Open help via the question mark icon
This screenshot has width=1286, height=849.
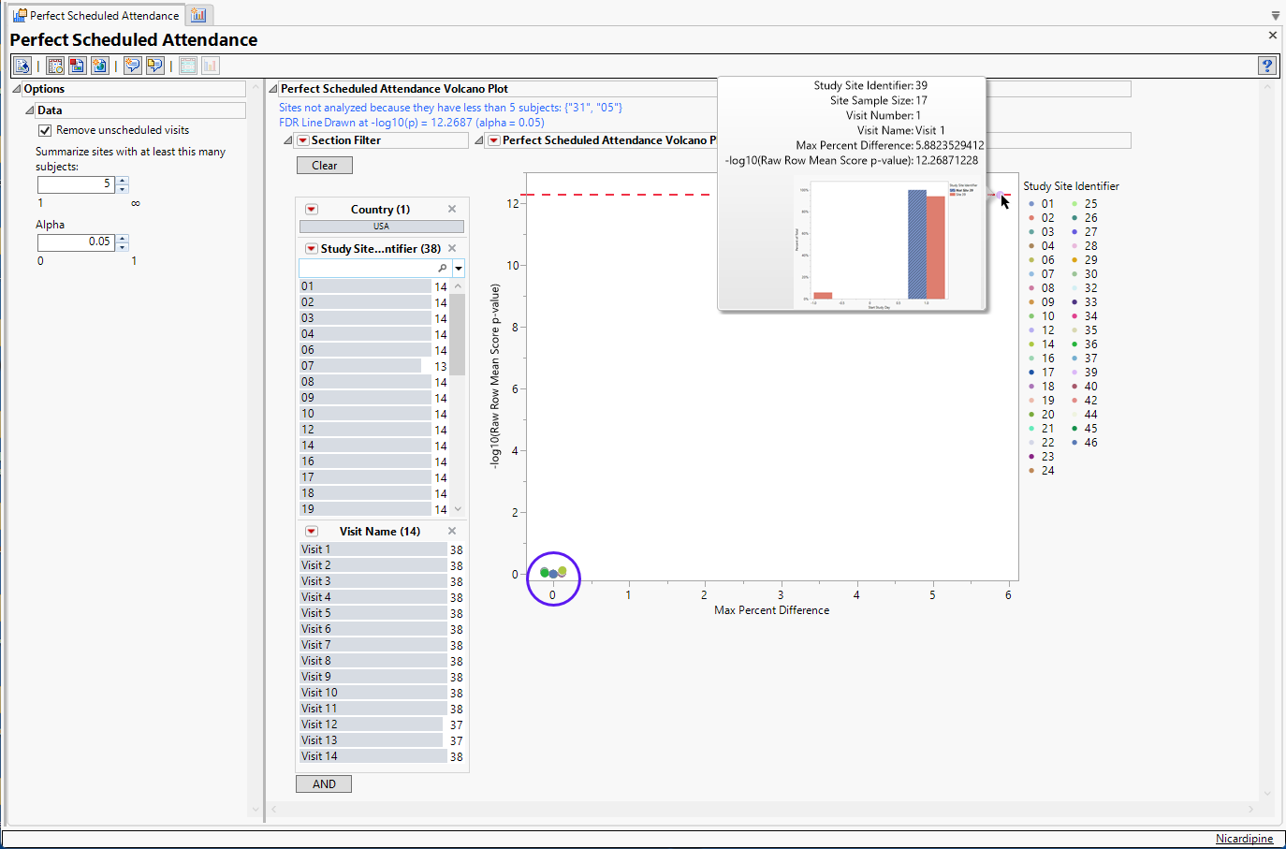[1266, 66]
